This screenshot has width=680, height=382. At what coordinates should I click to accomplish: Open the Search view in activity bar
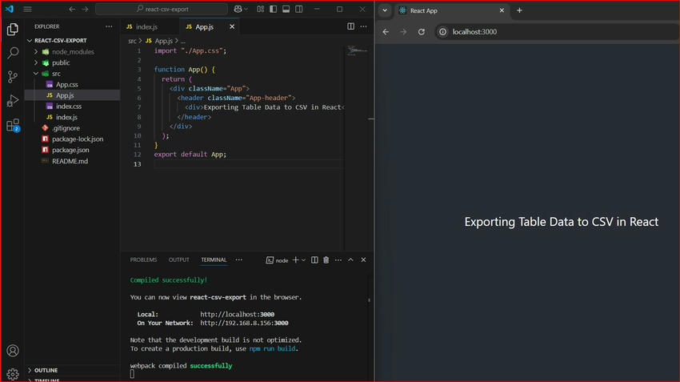[13, 54]
